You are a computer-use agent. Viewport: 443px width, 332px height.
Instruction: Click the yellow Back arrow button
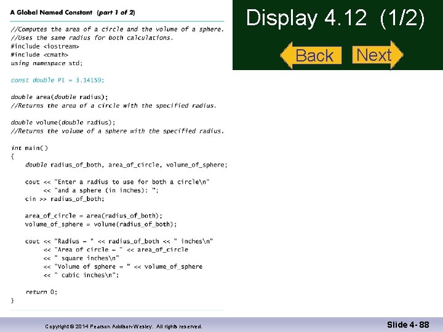point(311,55)
